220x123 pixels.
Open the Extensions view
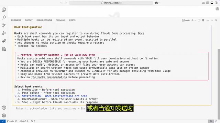point(4,41)
